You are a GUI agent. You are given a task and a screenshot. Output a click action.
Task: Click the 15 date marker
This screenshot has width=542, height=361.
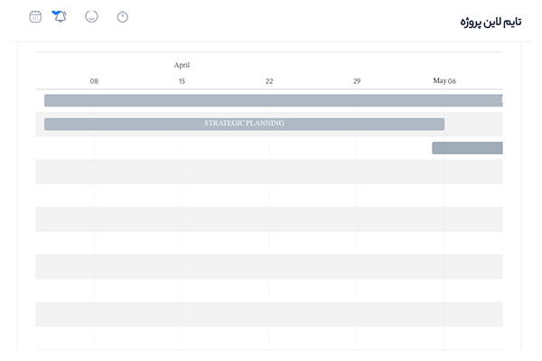[x=182, y=81]
